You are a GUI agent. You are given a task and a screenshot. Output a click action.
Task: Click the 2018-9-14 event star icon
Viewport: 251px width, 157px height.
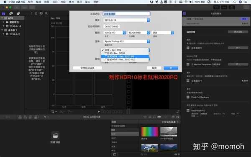7,26
